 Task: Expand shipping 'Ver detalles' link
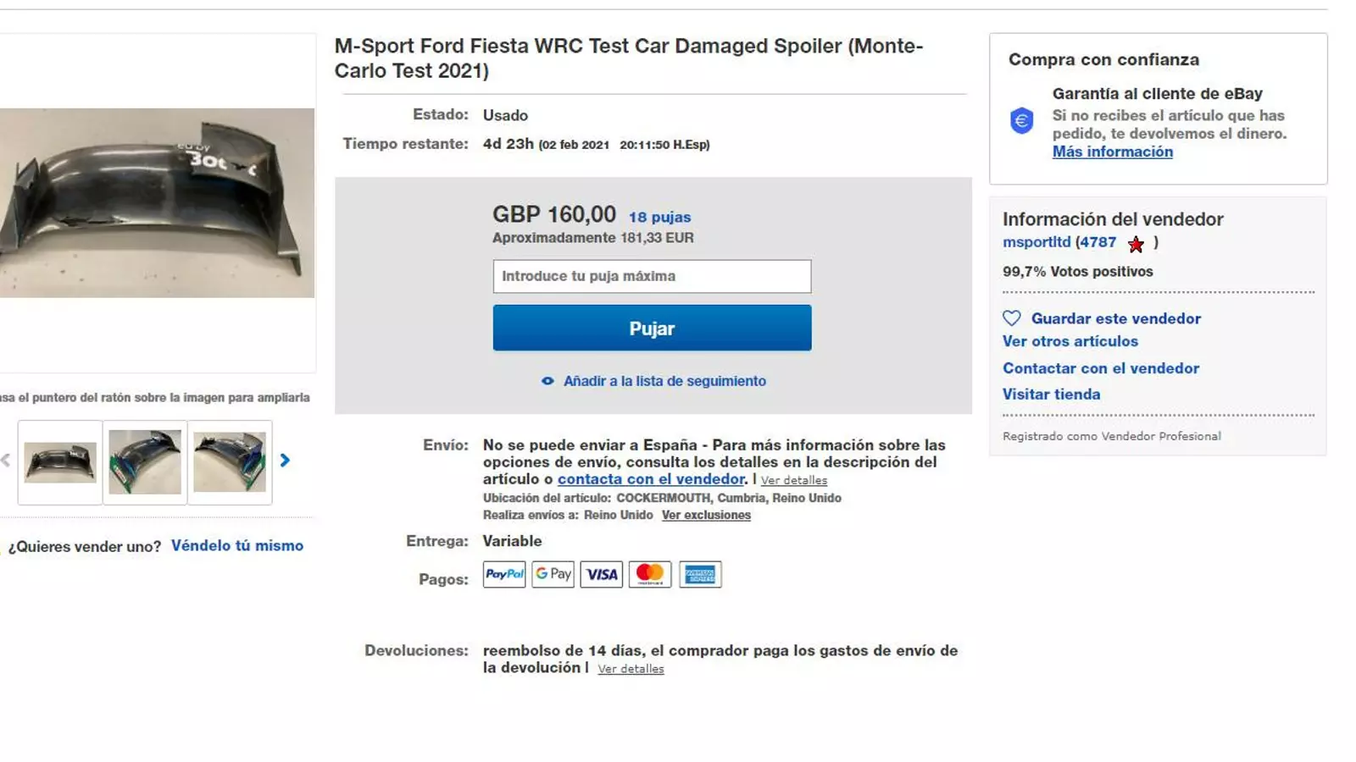(x=793, y=481)
